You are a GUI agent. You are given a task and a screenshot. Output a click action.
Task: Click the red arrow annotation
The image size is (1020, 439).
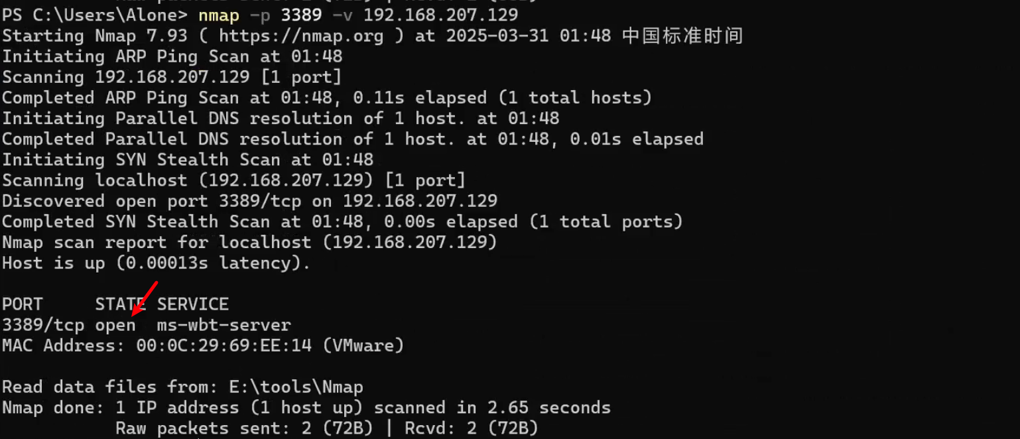145,298
